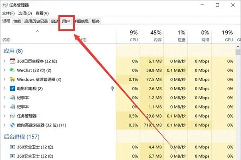Minimize the Task Manager window

[x=202, y=5]
